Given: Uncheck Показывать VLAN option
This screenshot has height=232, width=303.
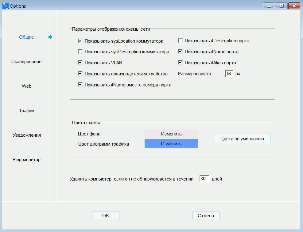Looking at the screenshot, I should pyautogui.click(x=80, y=63).
